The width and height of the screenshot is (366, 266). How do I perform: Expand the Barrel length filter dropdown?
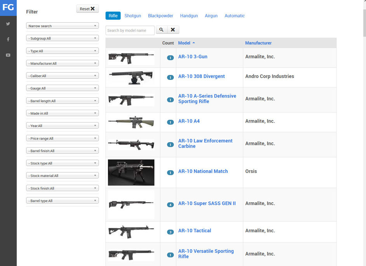(62, 101)
